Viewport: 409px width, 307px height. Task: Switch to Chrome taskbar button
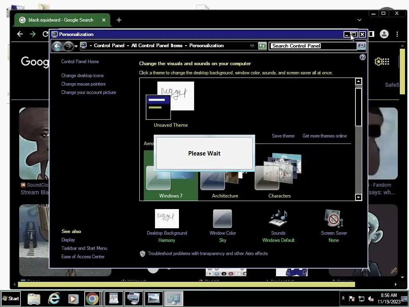click(x=92, y=299)
